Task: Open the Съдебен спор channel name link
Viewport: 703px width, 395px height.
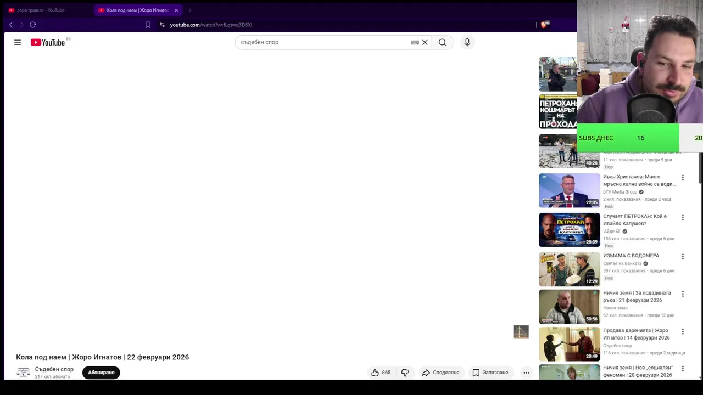Action: click(x=54, y=369)
